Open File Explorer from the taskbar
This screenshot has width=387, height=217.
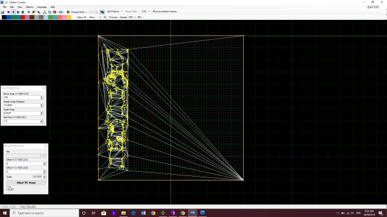point(123,213)
